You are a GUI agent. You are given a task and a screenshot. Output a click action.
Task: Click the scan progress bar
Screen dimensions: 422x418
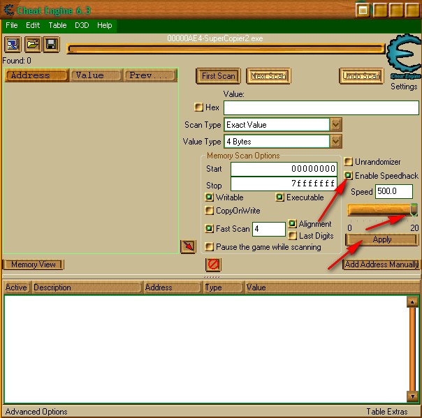(226, 49)
